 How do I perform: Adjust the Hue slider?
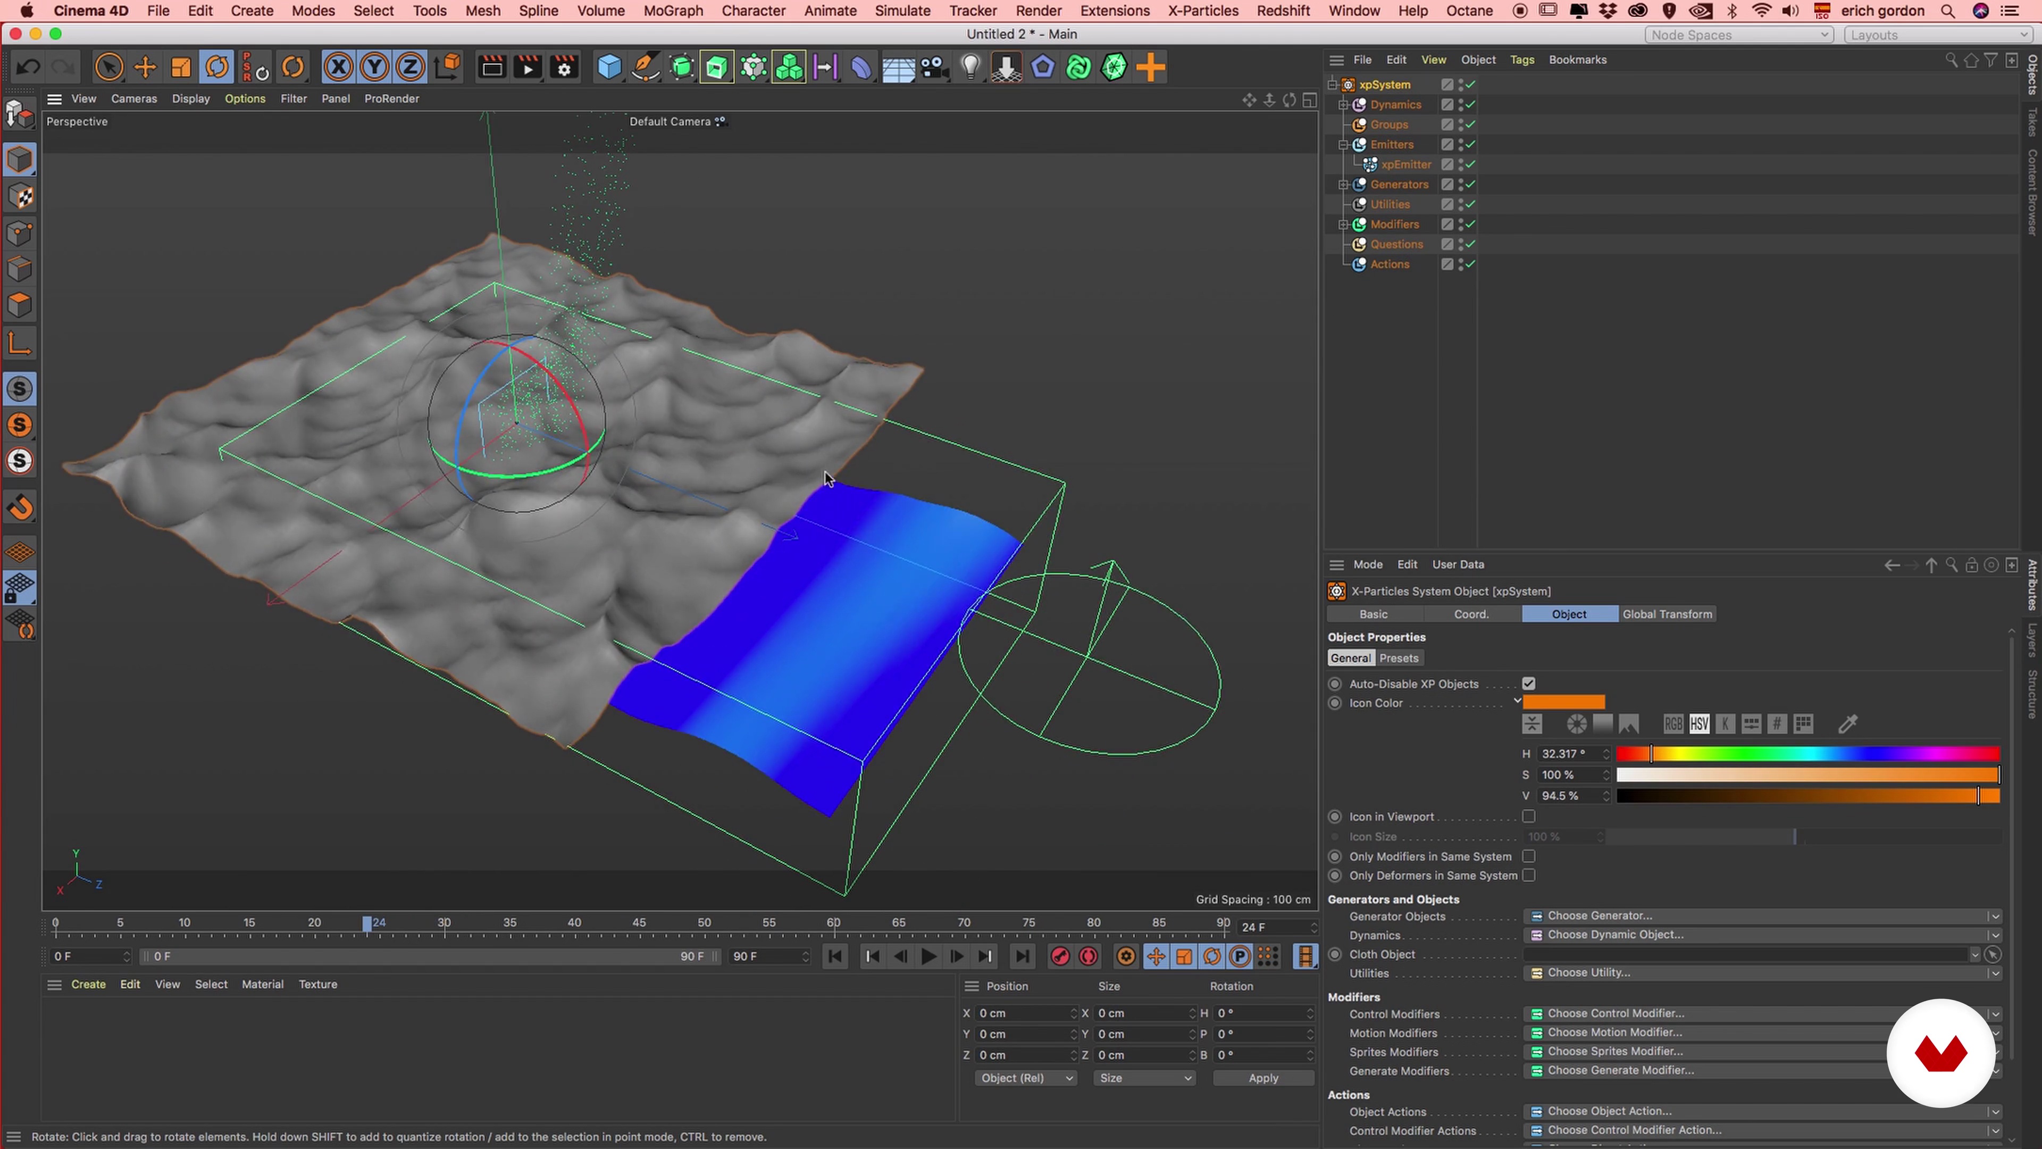pyautogui.click(x=1807, y=754)
